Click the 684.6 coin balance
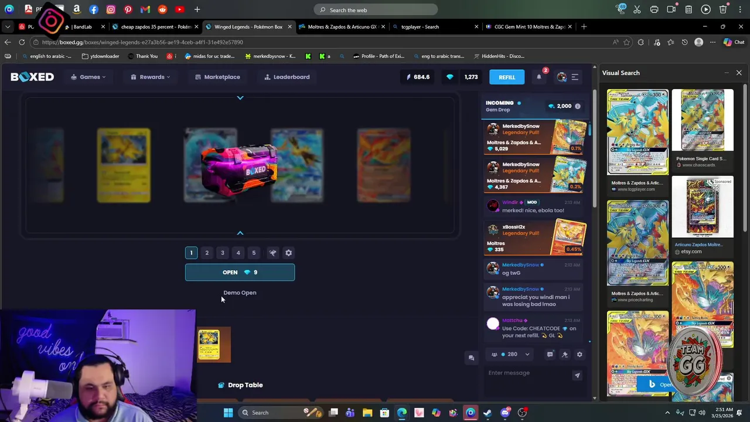 pyautogui.click(x=418, y=77)
